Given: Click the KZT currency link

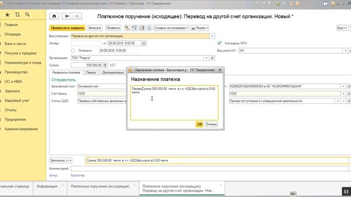Looking at the screenshot, I should click(x=112, y=65).
